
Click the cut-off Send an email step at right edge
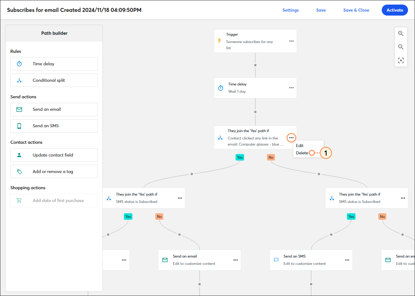(x=398, y=260)
